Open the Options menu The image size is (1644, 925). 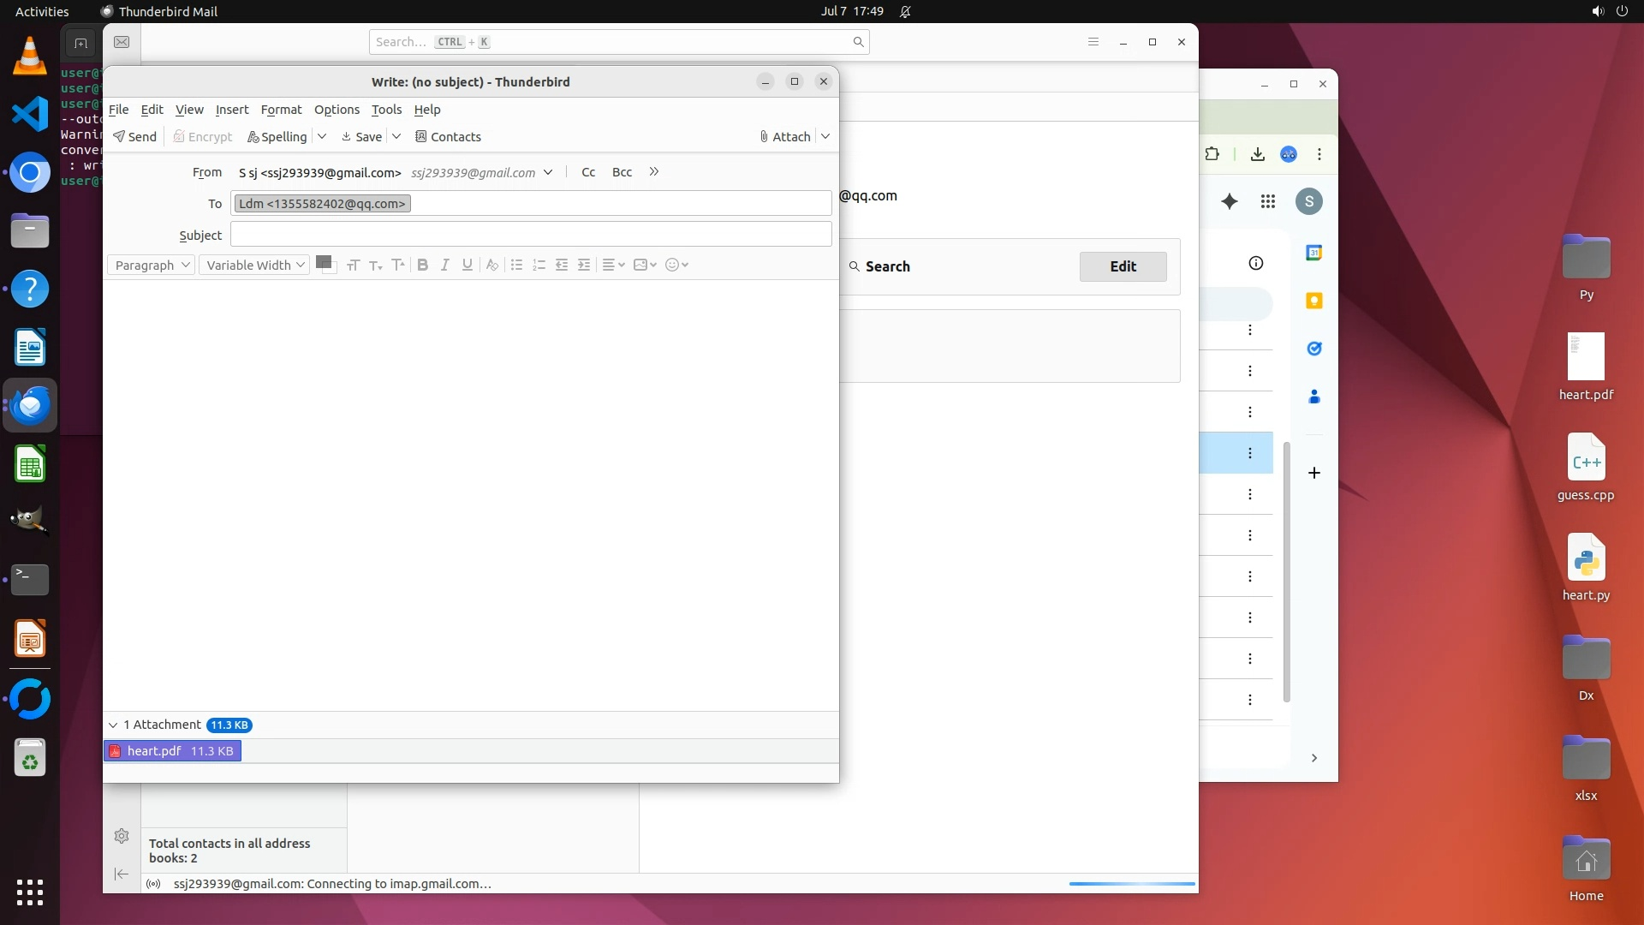coord(337,110)
